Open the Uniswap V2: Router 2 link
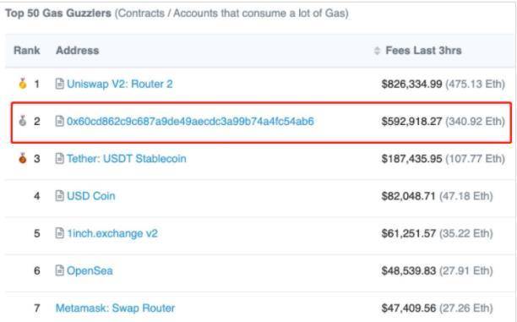The width and height of the screenshot is (517, 322). [120, 84]
